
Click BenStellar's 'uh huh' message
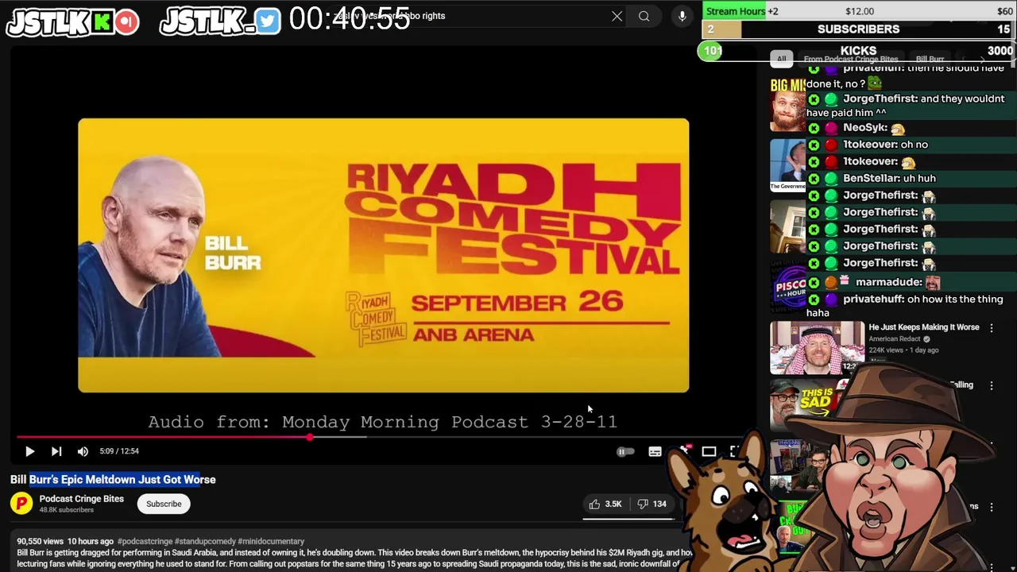911,179
